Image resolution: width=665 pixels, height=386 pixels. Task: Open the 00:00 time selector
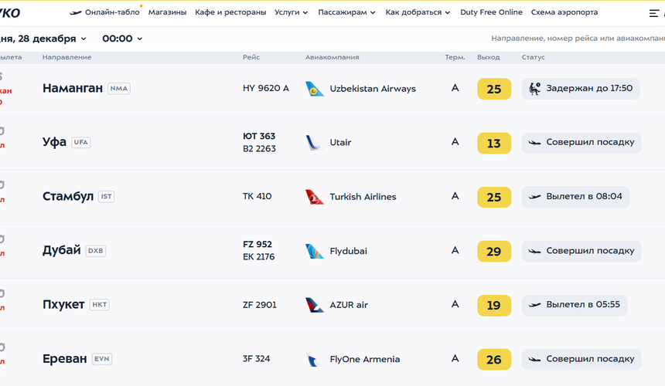pos(122,39)
